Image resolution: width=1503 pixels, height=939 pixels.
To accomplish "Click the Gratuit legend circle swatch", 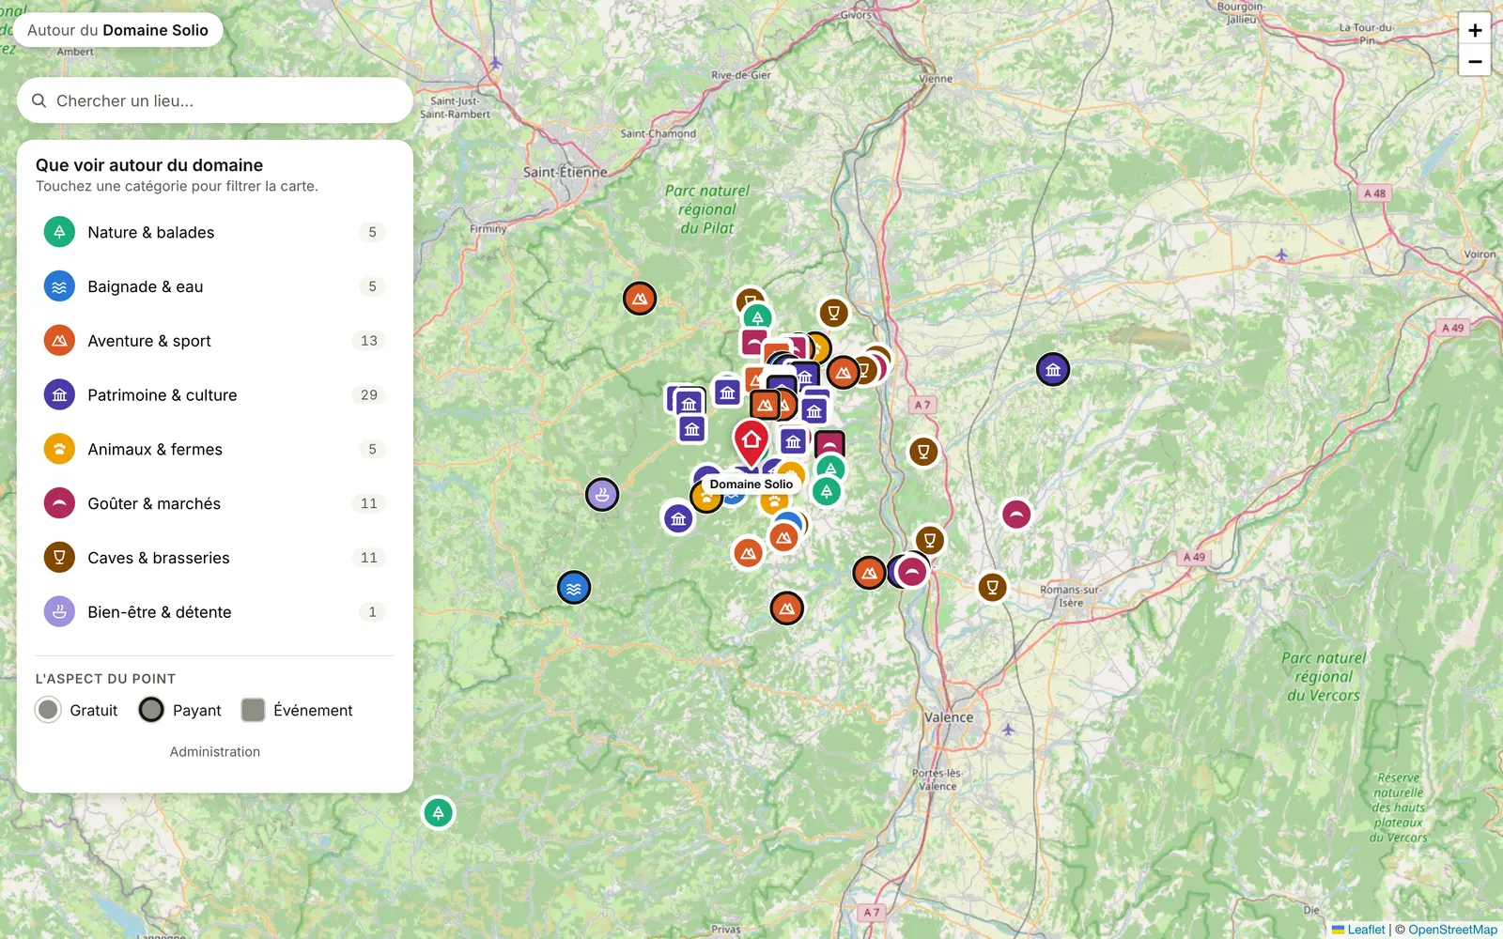I will tap(48, 710).
